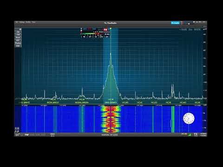Click the lower-right zoom icon near waterfall corner

(18, 131)
